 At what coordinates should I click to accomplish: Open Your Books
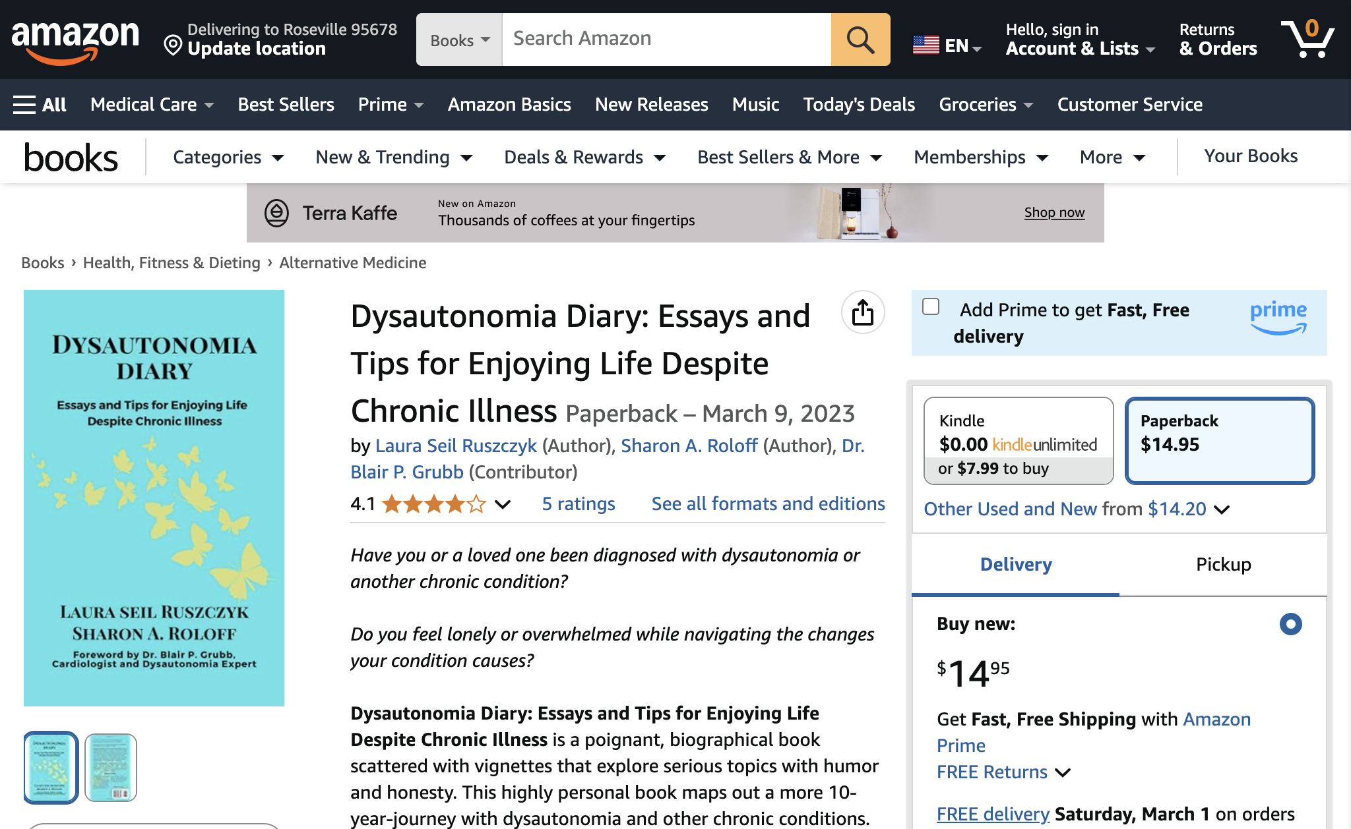(1251, 156)
